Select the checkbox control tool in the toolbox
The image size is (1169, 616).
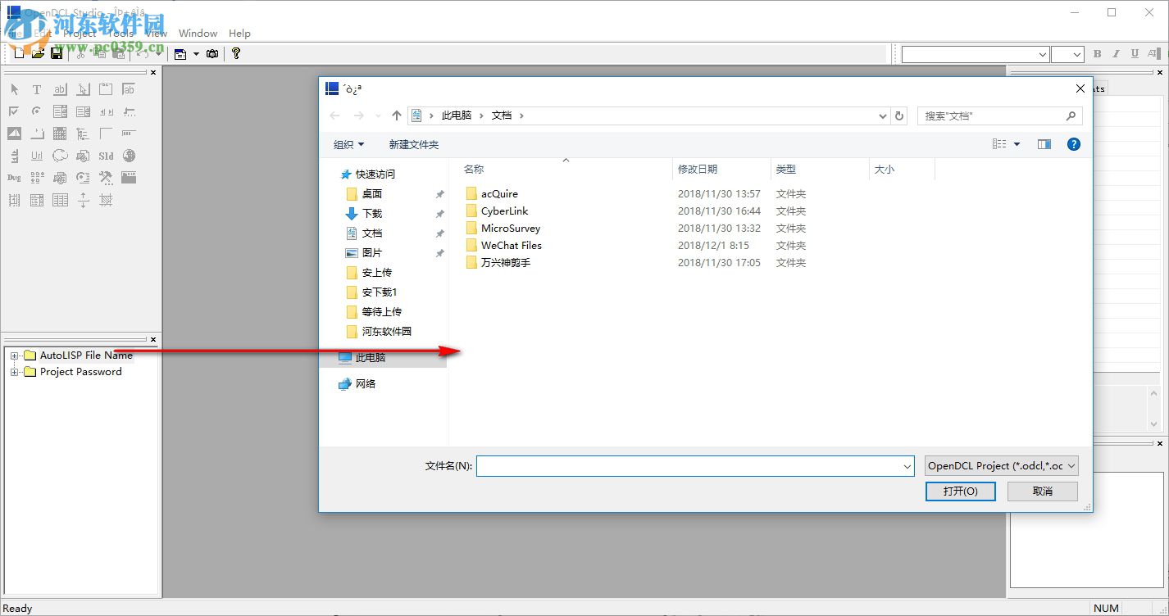pos(16,110)
